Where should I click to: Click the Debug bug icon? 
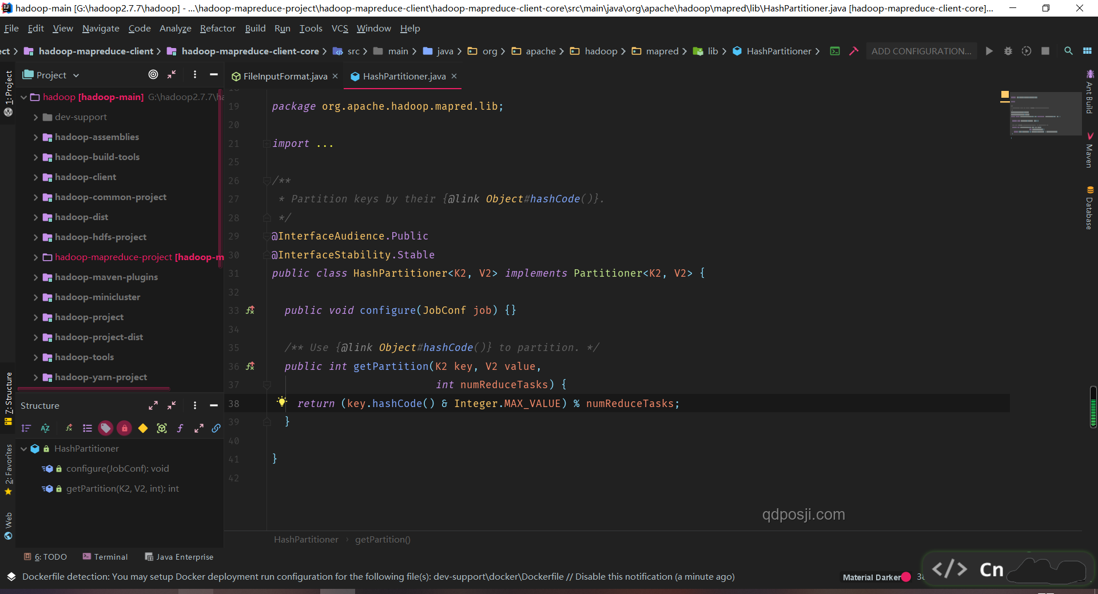(1008, 51)
